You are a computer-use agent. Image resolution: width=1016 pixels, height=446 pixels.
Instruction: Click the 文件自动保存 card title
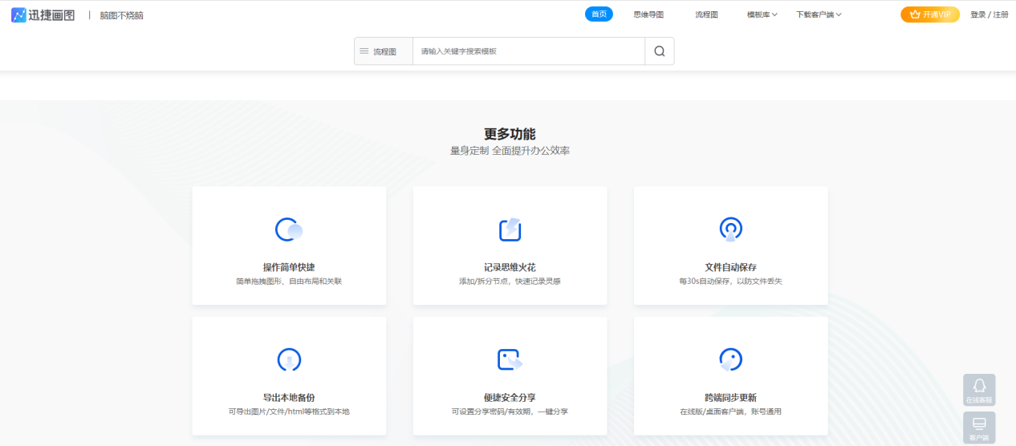731,267
